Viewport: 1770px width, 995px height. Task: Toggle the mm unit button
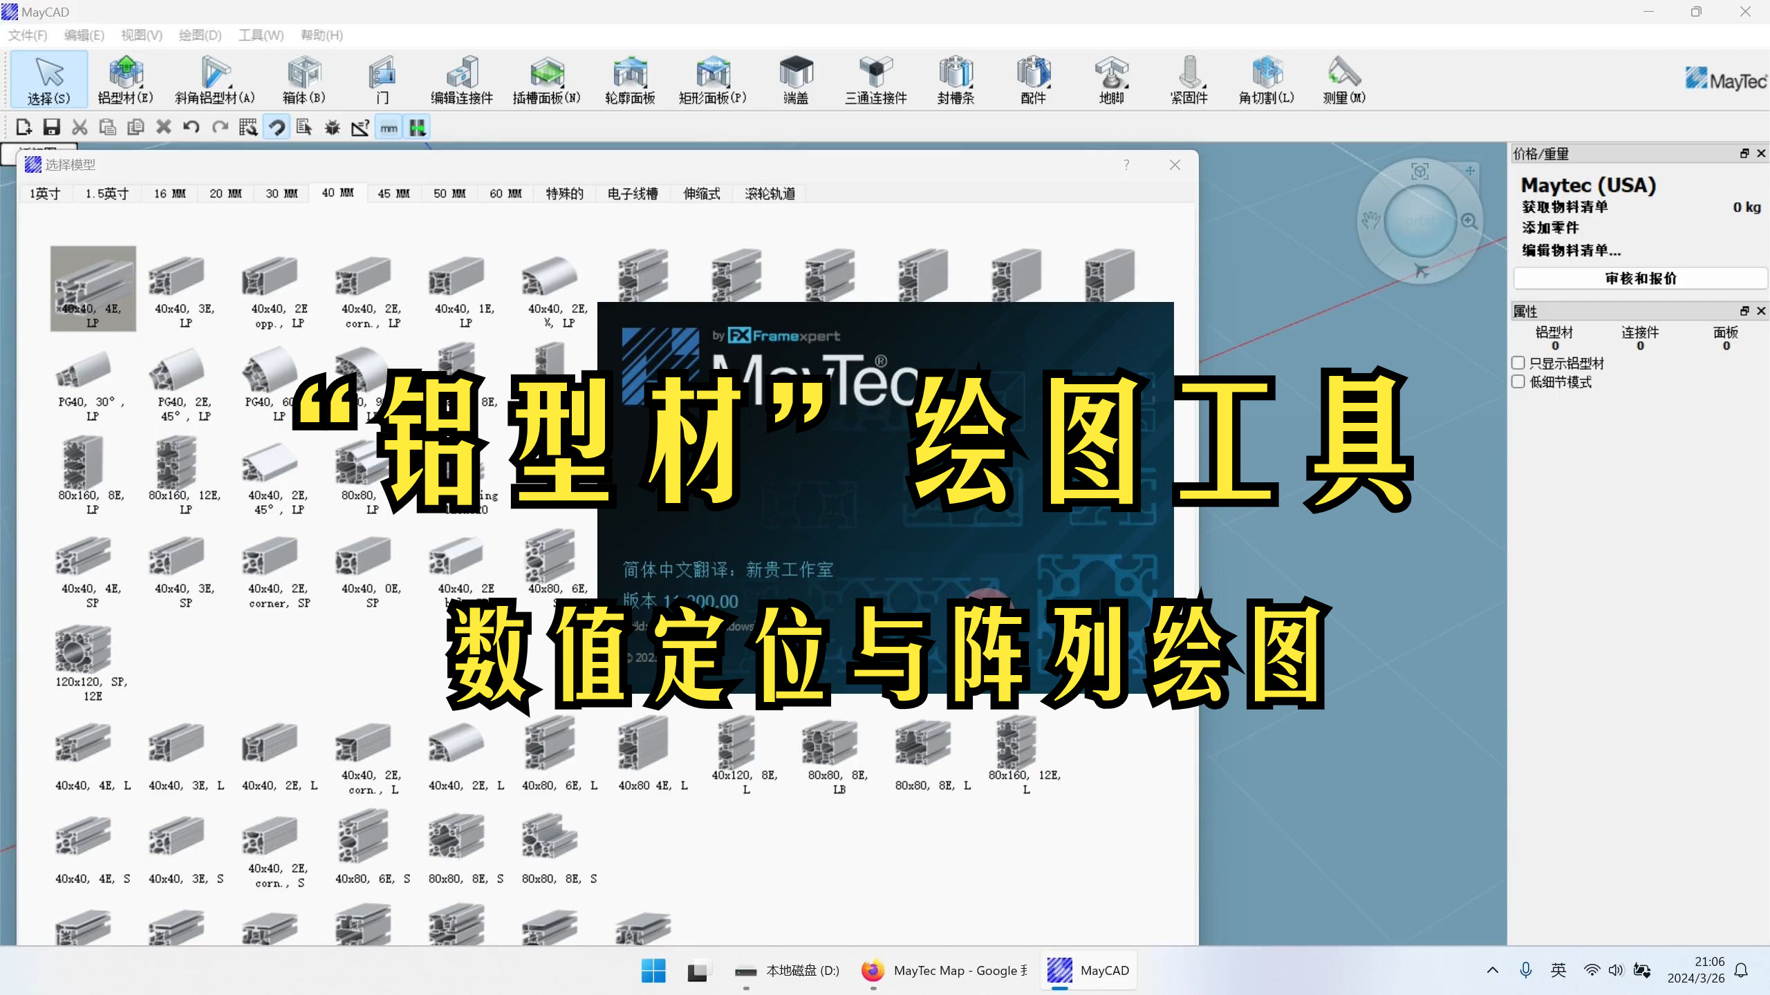(x=389, y=126)
